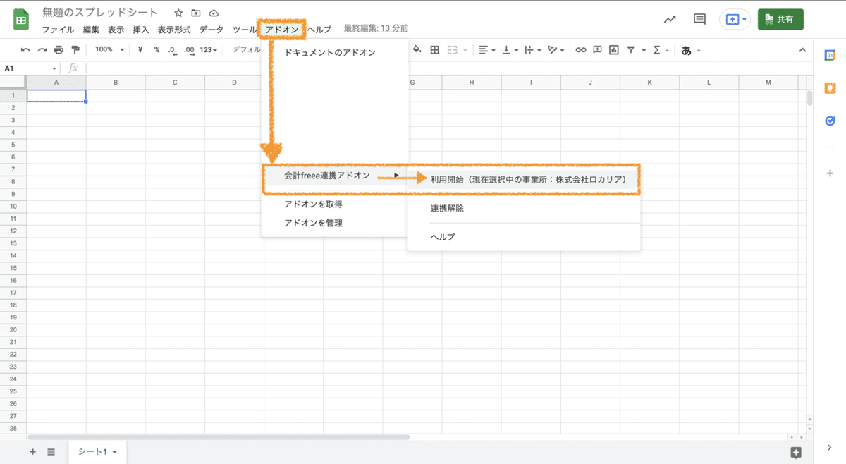The height and width of the screenshot is (464, 846).
Task: Collapse the toolbar with the chevron
Action: [802, 50]
